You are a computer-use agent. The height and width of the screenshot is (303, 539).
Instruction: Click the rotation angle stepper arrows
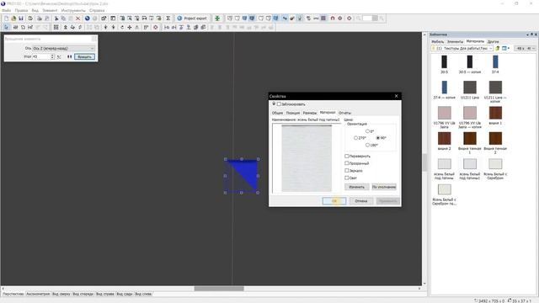click(52, 56)
